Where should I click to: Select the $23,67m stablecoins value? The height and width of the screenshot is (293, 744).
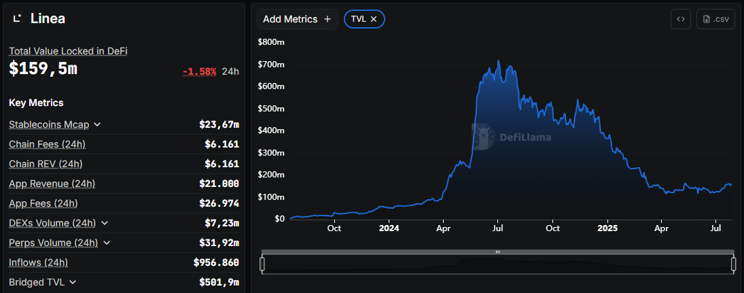tap(219, 124)
